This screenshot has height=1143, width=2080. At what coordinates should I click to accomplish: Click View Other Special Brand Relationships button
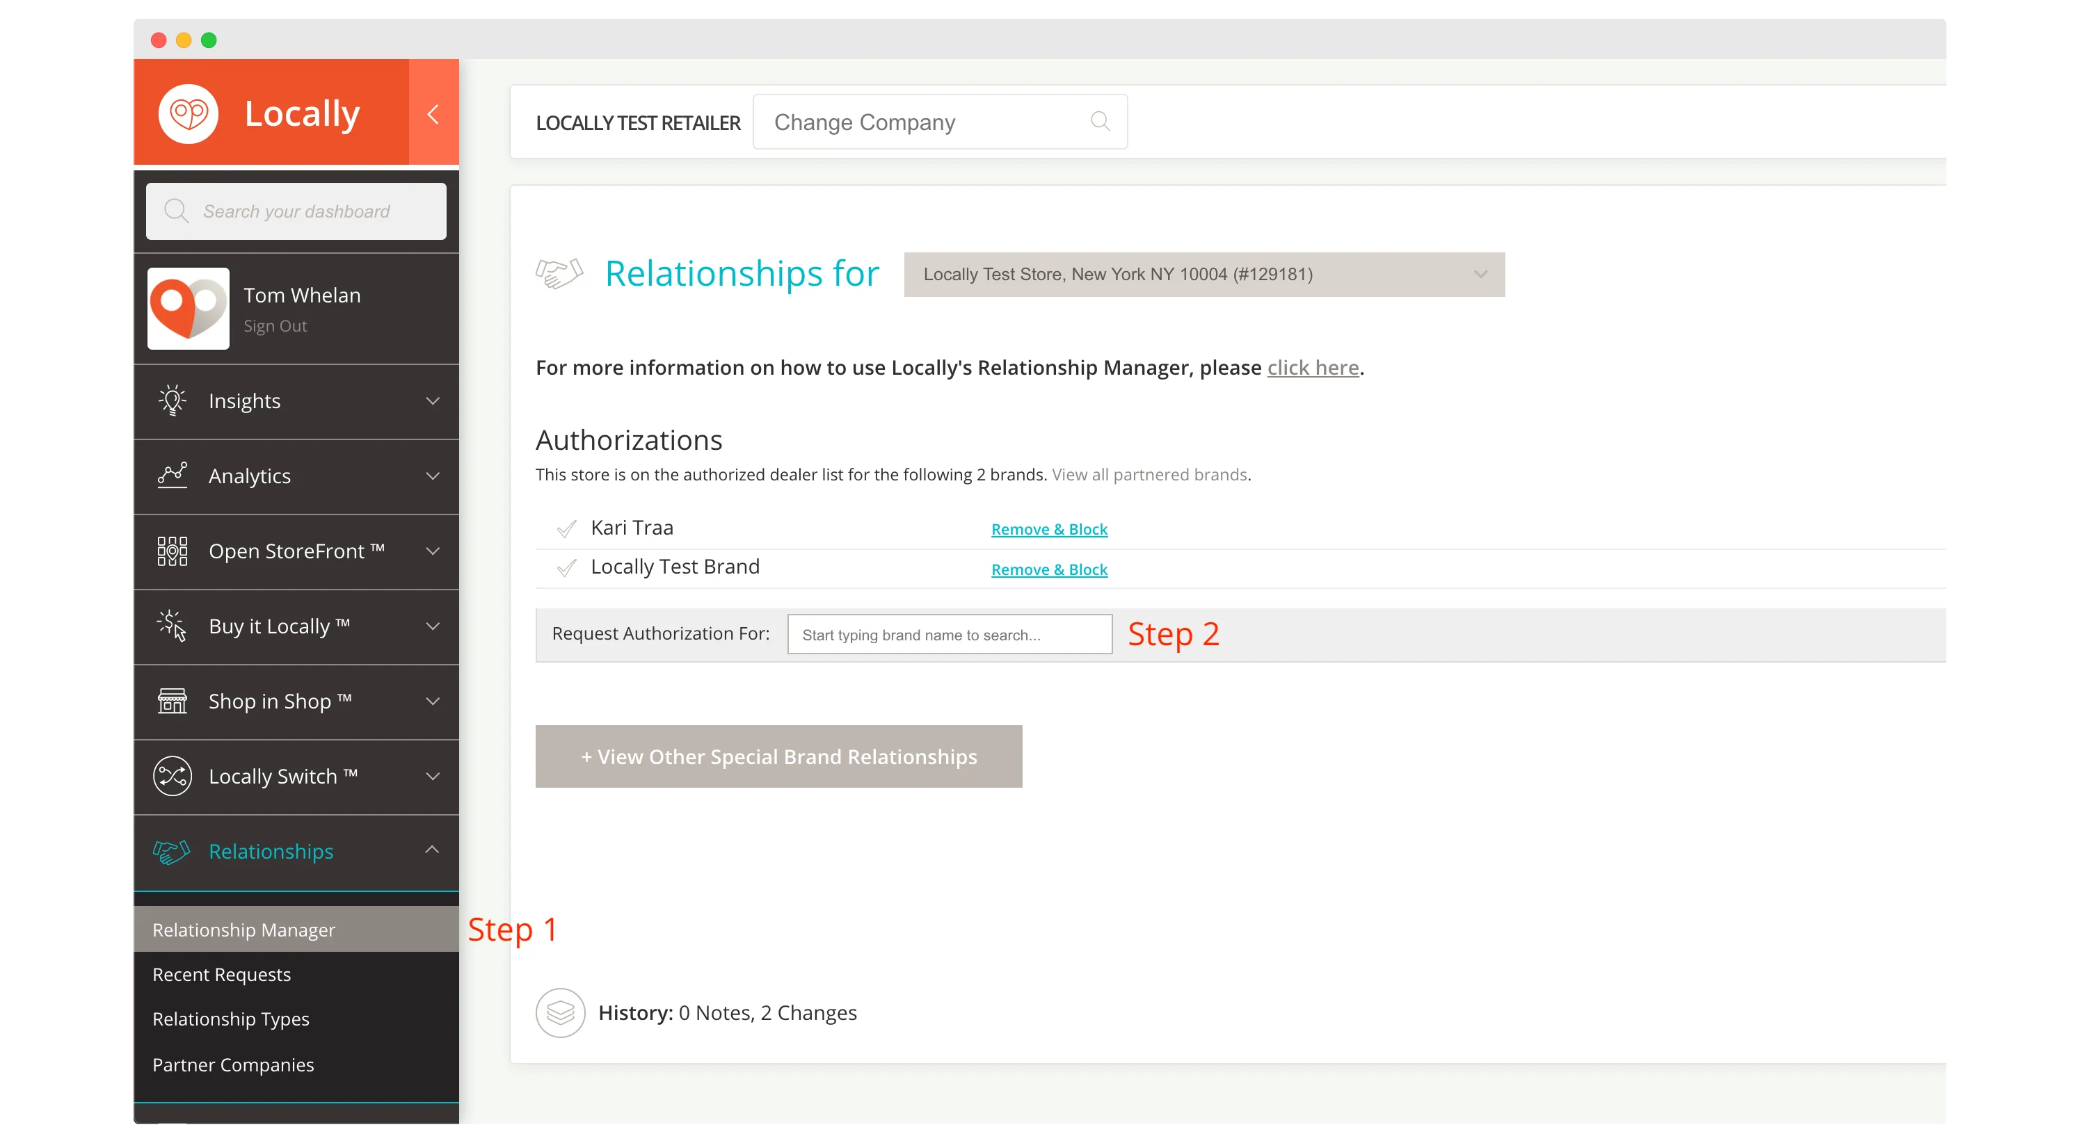point(778,756)
